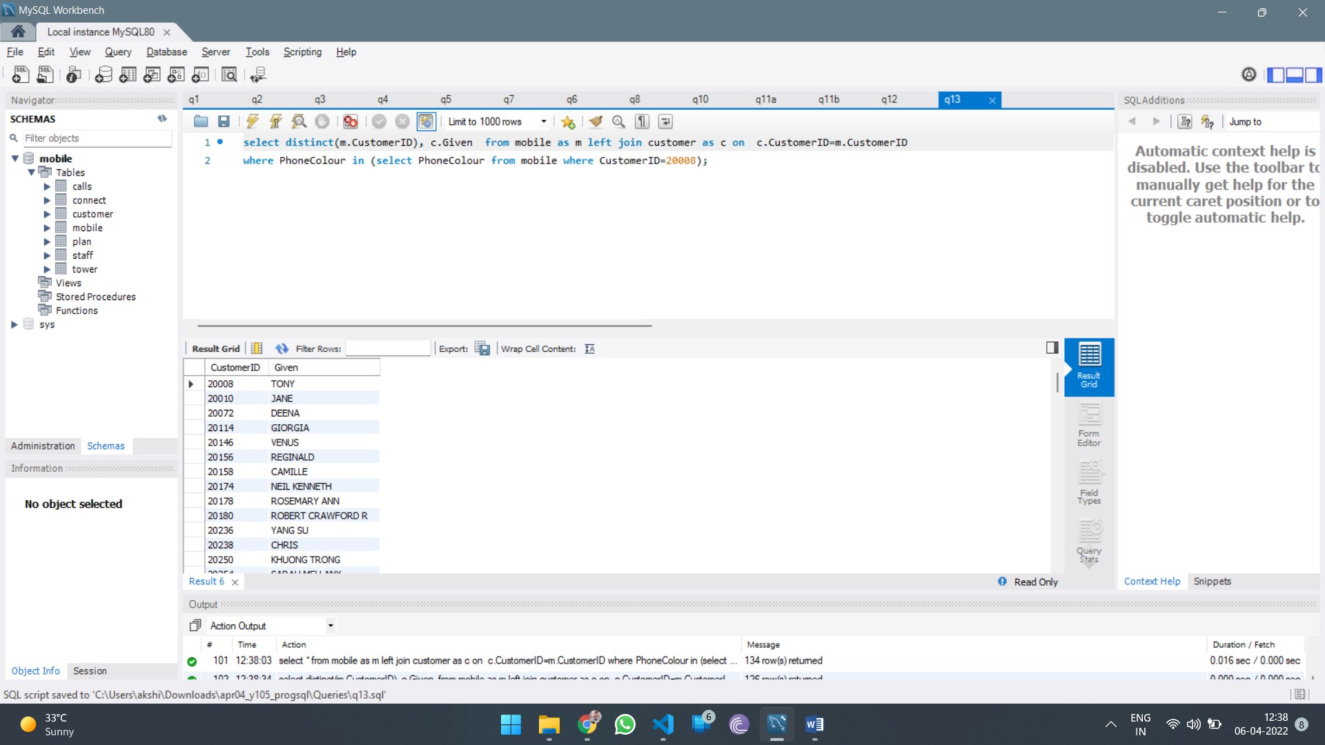This screenshot has width=1325, height=745.
Task: Open the Query menu
Action: click(x=118, y=52)
